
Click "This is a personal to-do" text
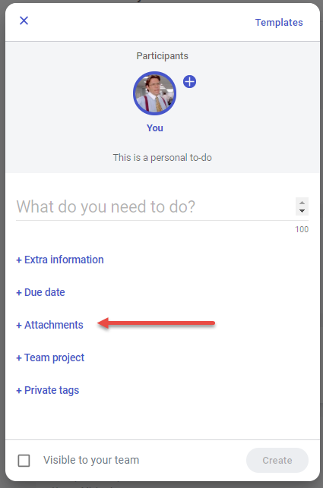tap(163, 157)
